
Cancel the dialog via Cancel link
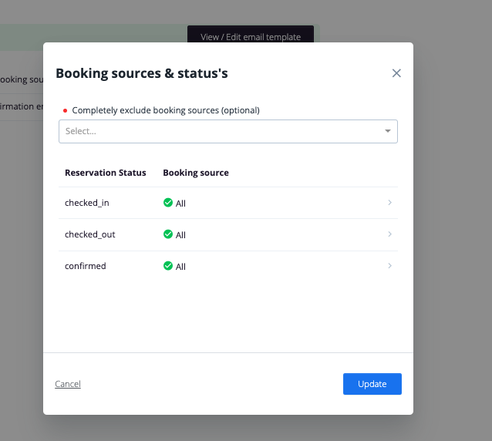[x=68, y=384]
